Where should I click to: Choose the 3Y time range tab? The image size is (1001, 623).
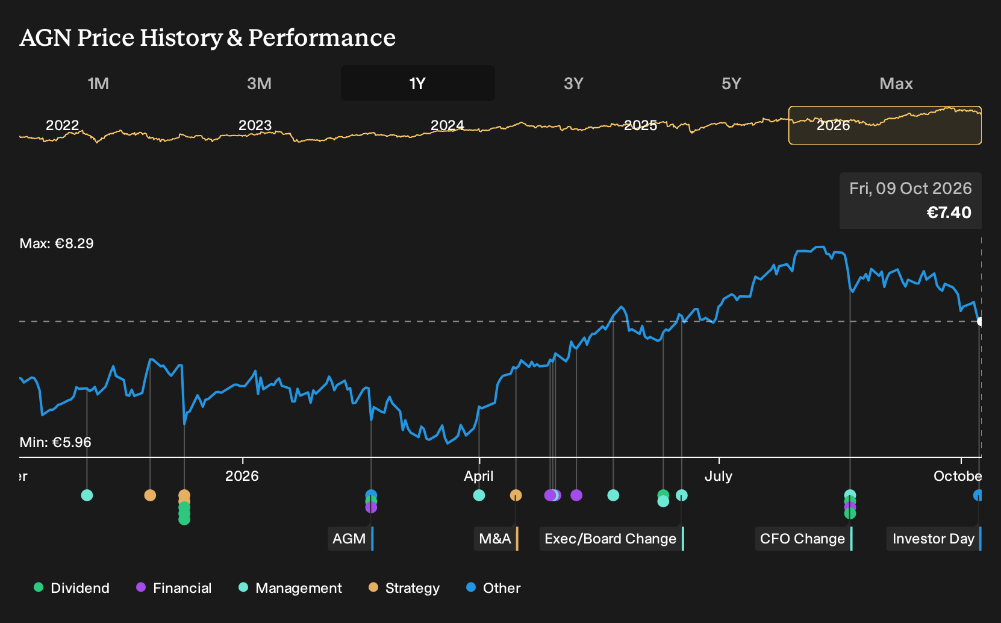(x=573, y=83)
